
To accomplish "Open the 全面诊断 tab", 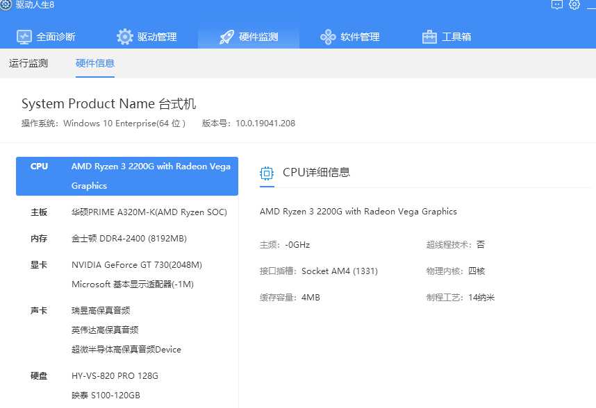I will 46,37.
